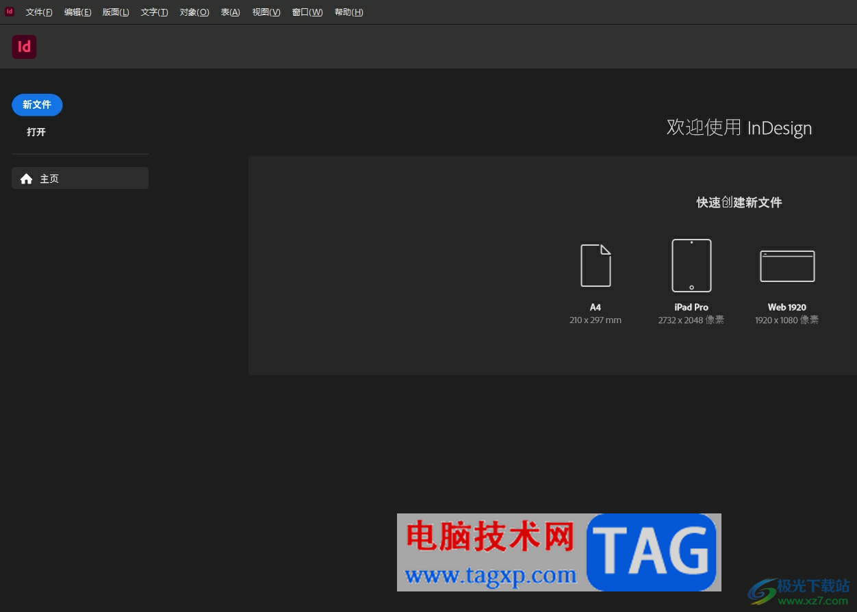
Task: Click the blue 新文件 button
Action: coord(37,105)
